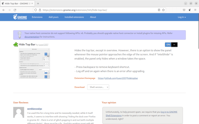Click the lightbulb icon in the notice
This screenshot has width=199, height=124.
[x=20, y=35]
